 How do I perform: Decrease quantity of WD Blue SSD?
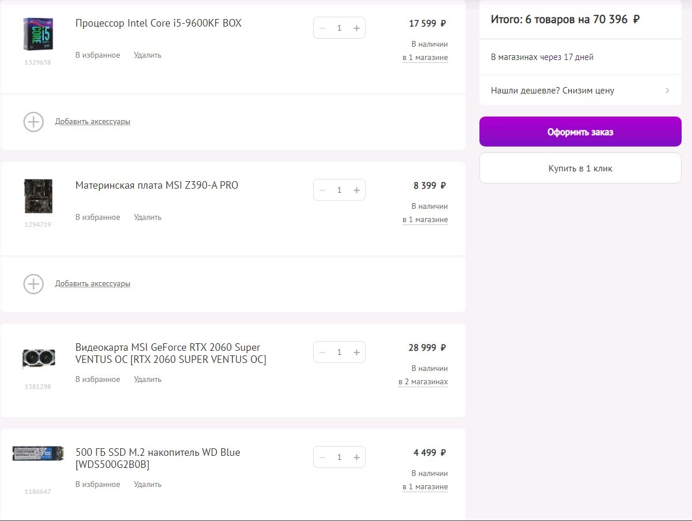pyautogui.click(x=322, y=458)
